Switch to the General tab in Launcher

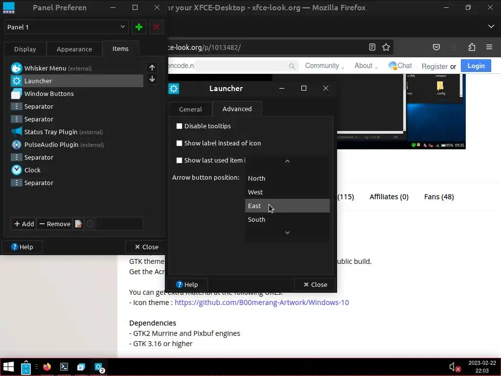point(190,109)
